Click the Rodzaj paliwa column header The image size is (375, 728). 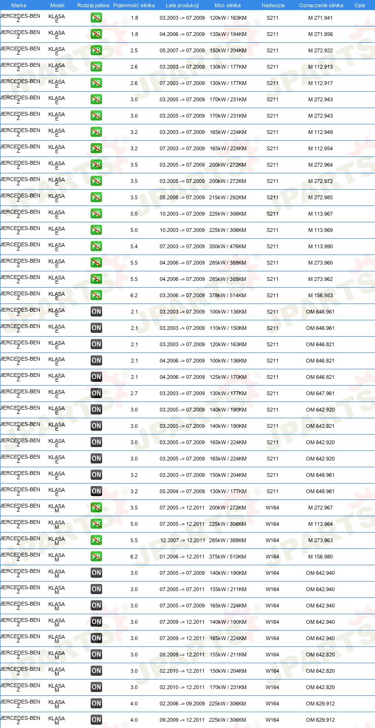93,5
